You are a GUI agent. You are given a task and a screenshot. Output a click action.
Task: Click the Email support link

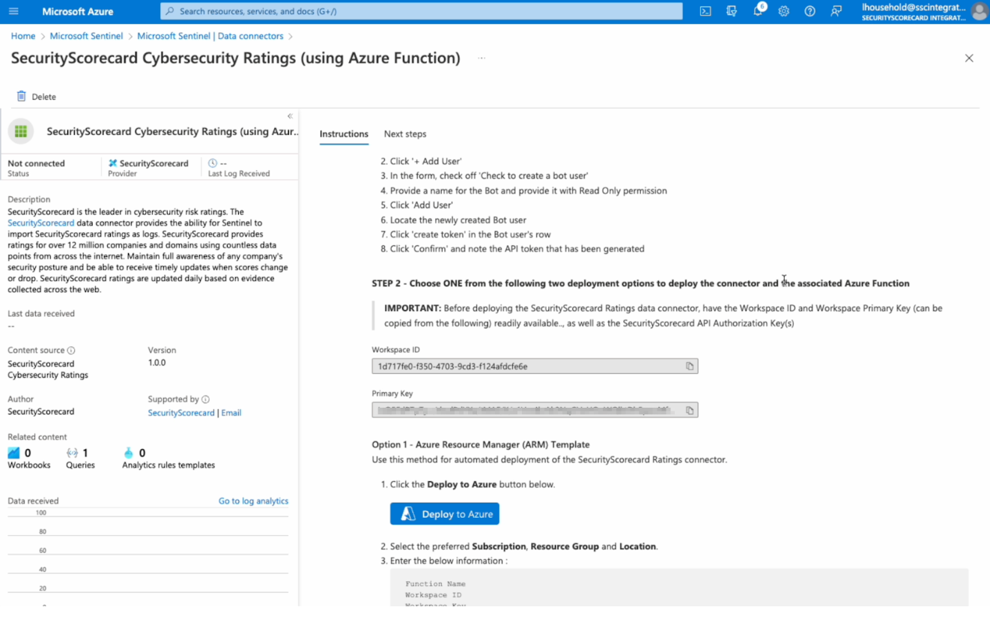pos(231,413)
